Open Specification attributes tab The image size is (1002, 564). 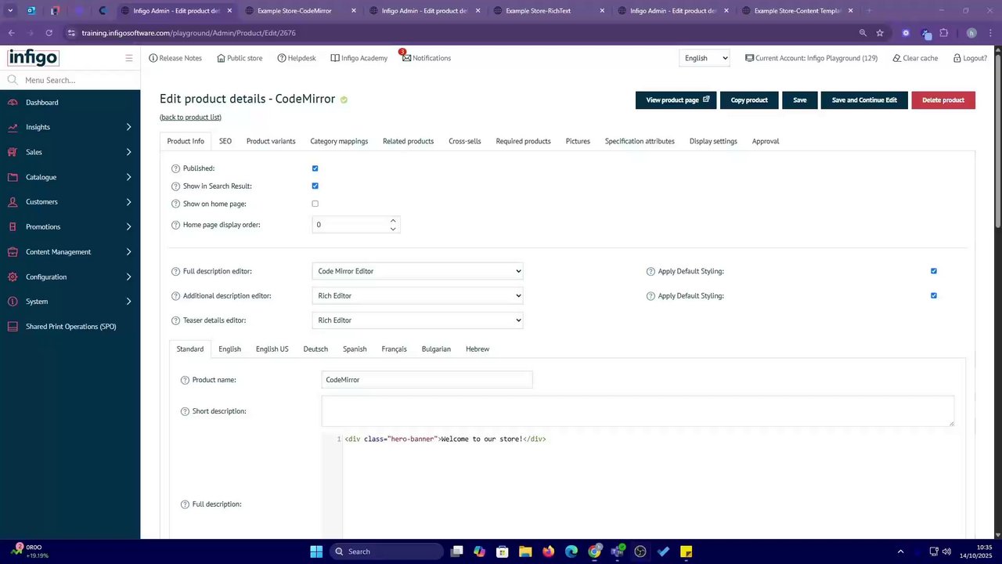tap(640, 141)
